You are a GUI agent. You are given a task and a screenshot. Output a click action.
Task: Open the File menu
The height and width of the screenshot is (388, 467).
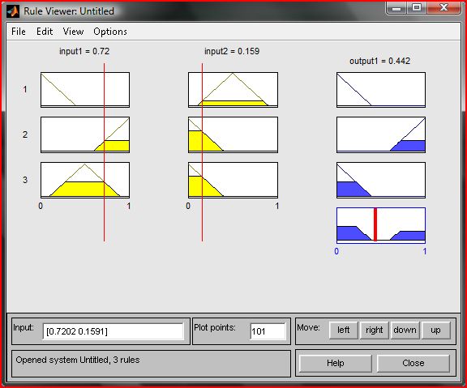[x=18, y=32]
